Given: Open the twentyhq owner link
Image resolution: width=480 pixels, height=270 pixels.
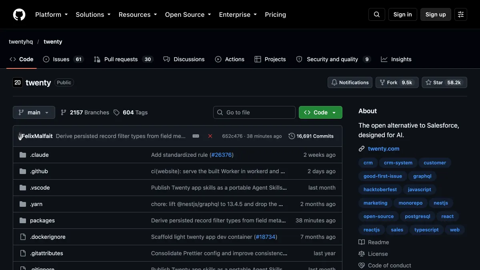Looking at the screenshot, I should pyautogui.click(x=21, y=42).
